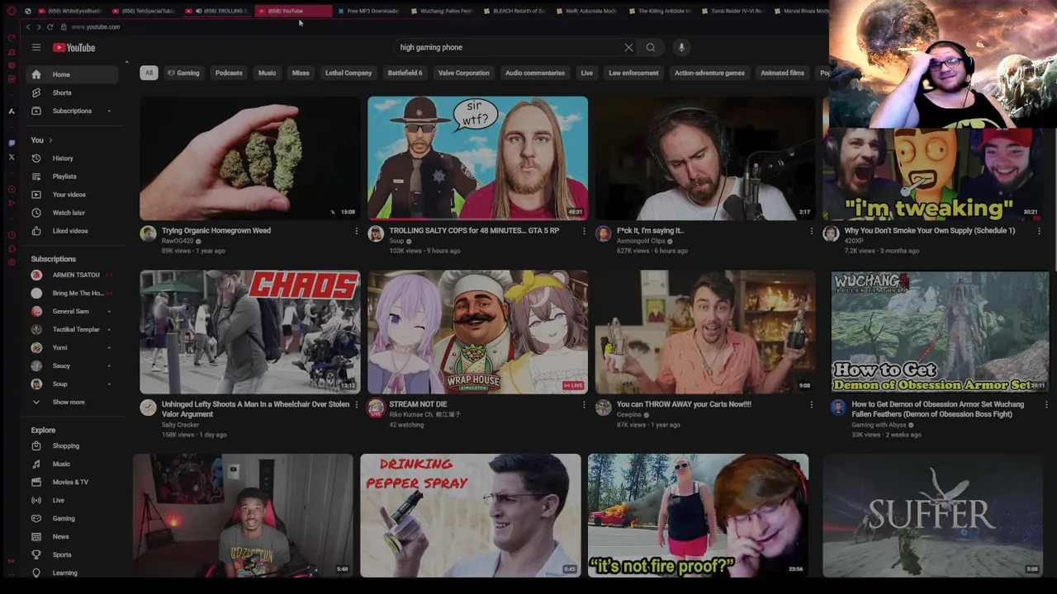The height and width of the screenshot is (594, 1057).
Task: Click browser reload button
Action: [x=50, y=27]
